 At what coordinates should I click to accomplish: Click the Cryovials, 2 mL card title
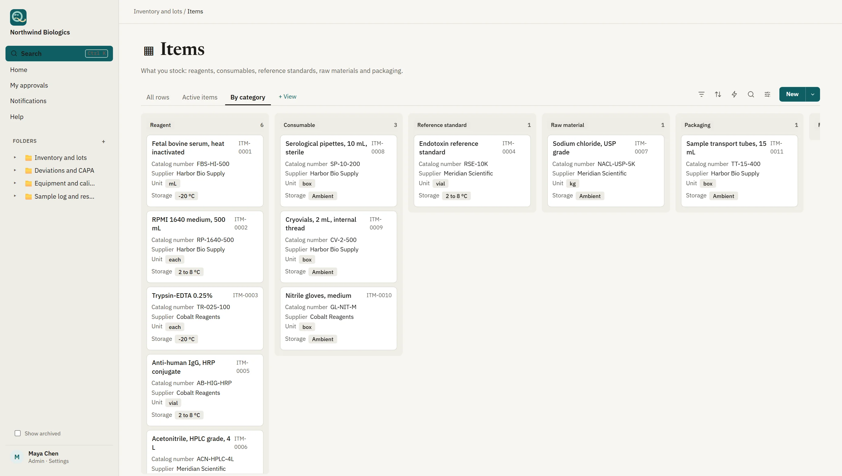tap(321, 224)
